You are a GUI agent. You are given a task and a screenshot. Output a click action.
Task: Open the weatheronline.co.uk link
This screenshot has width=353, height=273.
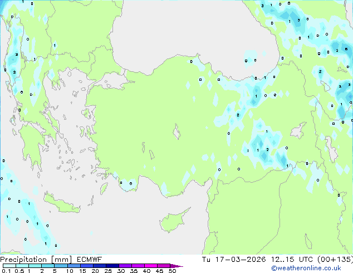point(306,269)
